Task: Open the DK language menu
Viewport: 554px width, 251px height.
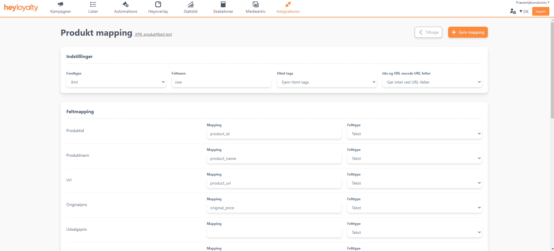Action: tap(524, 12)
